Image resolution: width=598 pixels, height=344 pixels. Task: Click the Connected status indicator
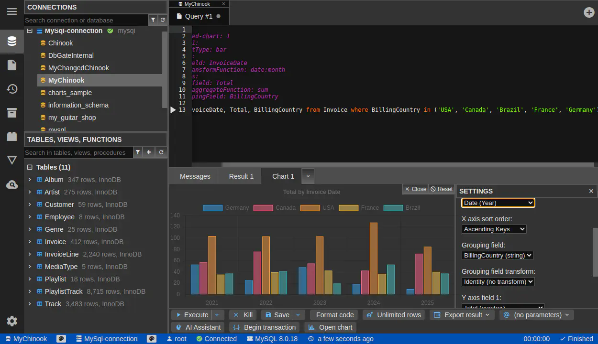(x=216, y=339)
